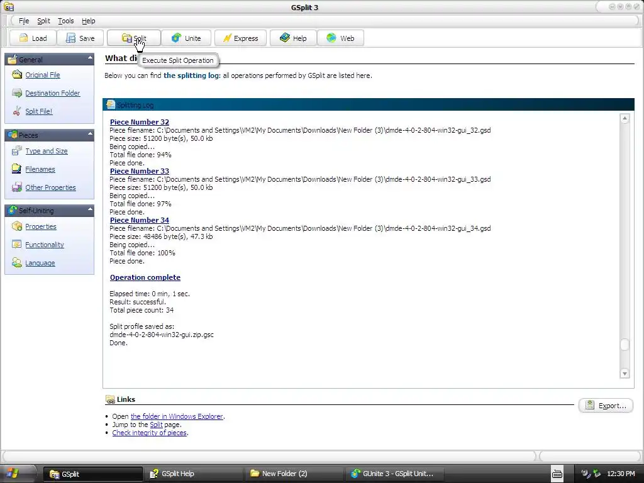Collapse the Pieces sidebar panel

(90, 134)
